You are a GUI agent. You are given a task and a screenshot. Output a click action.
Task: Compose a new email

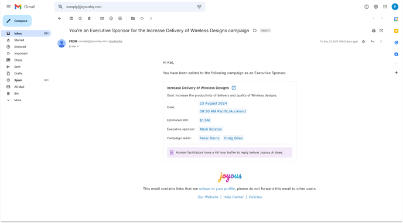point(17,21)
